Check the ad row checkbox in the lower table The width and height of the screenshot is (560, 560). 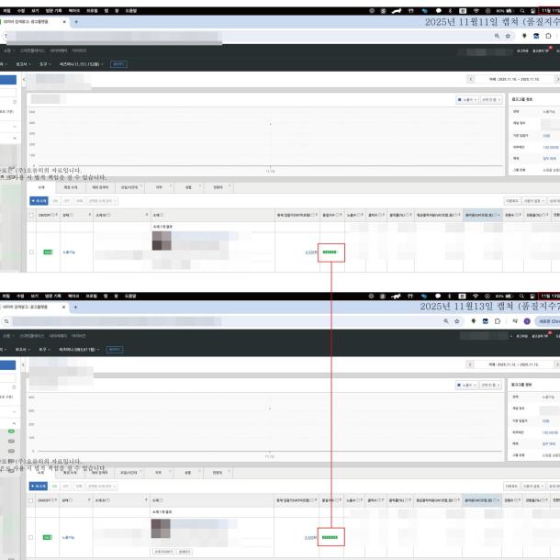[x=32, y=536]
